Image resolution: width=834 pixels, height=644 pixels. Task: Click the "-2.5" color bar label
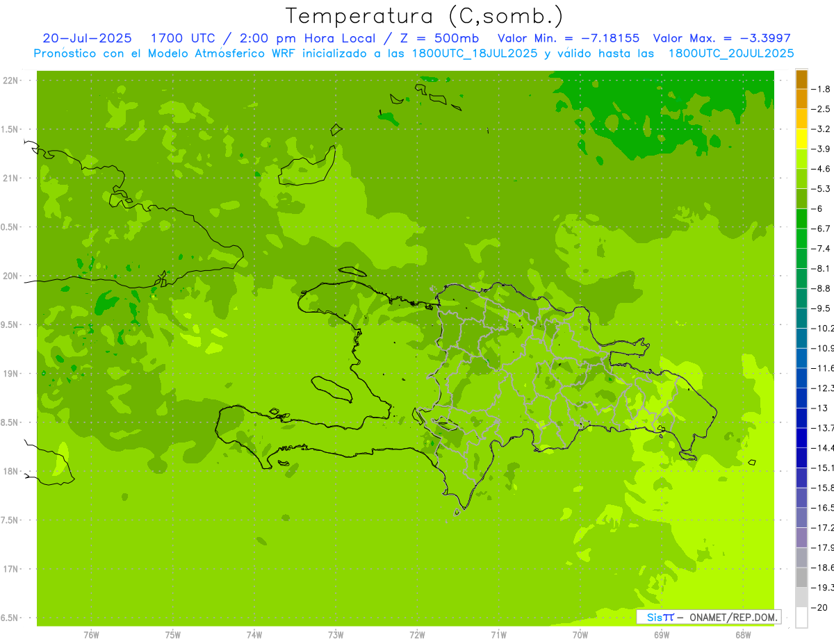click(821, 109)
